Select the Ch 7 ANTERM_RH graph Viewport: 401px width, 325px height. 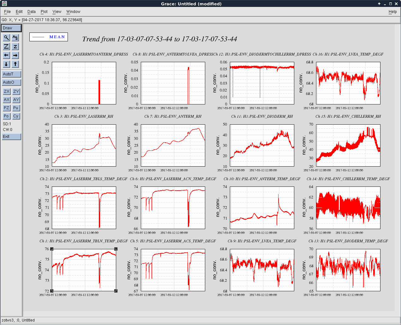click(x=173, y=145)
